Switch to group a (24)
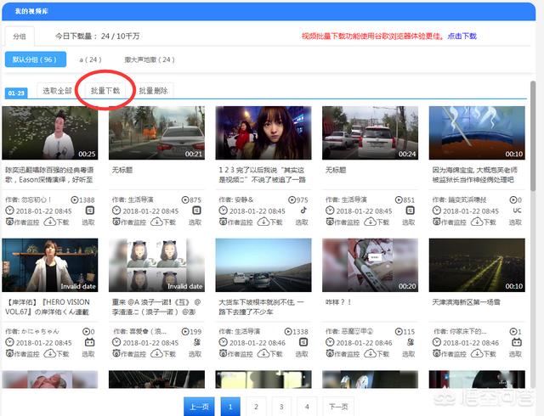 pos(90,59)
